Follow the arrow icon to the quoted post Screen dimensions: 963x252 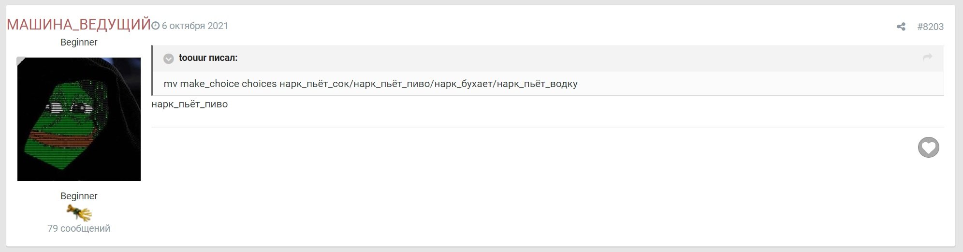click(x=927, y=58)
